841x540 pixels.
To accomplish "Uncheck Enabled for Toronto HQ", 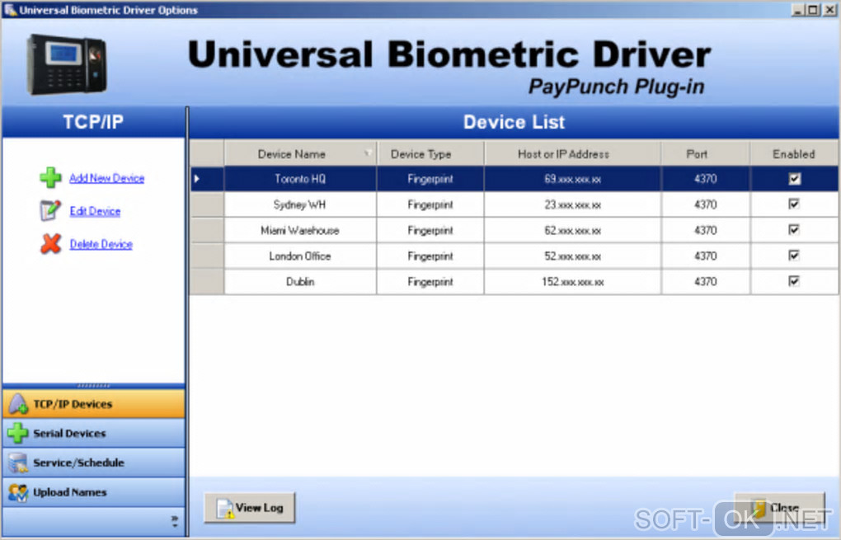I will pyautogui.click(x=794, y=179).
